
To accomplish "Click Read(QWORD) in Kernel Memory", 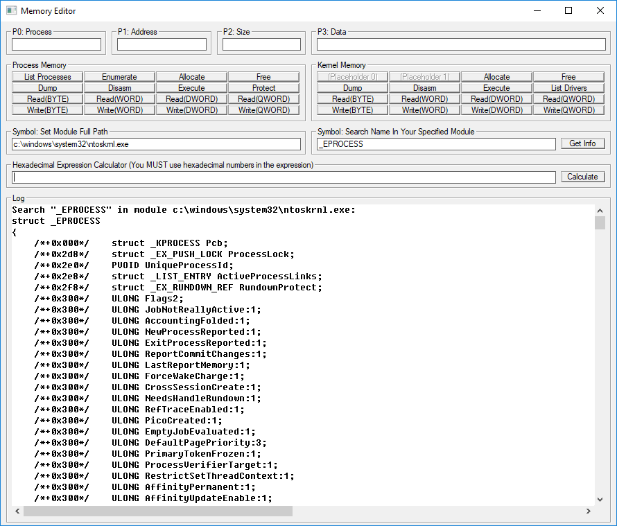I will 568,98.
